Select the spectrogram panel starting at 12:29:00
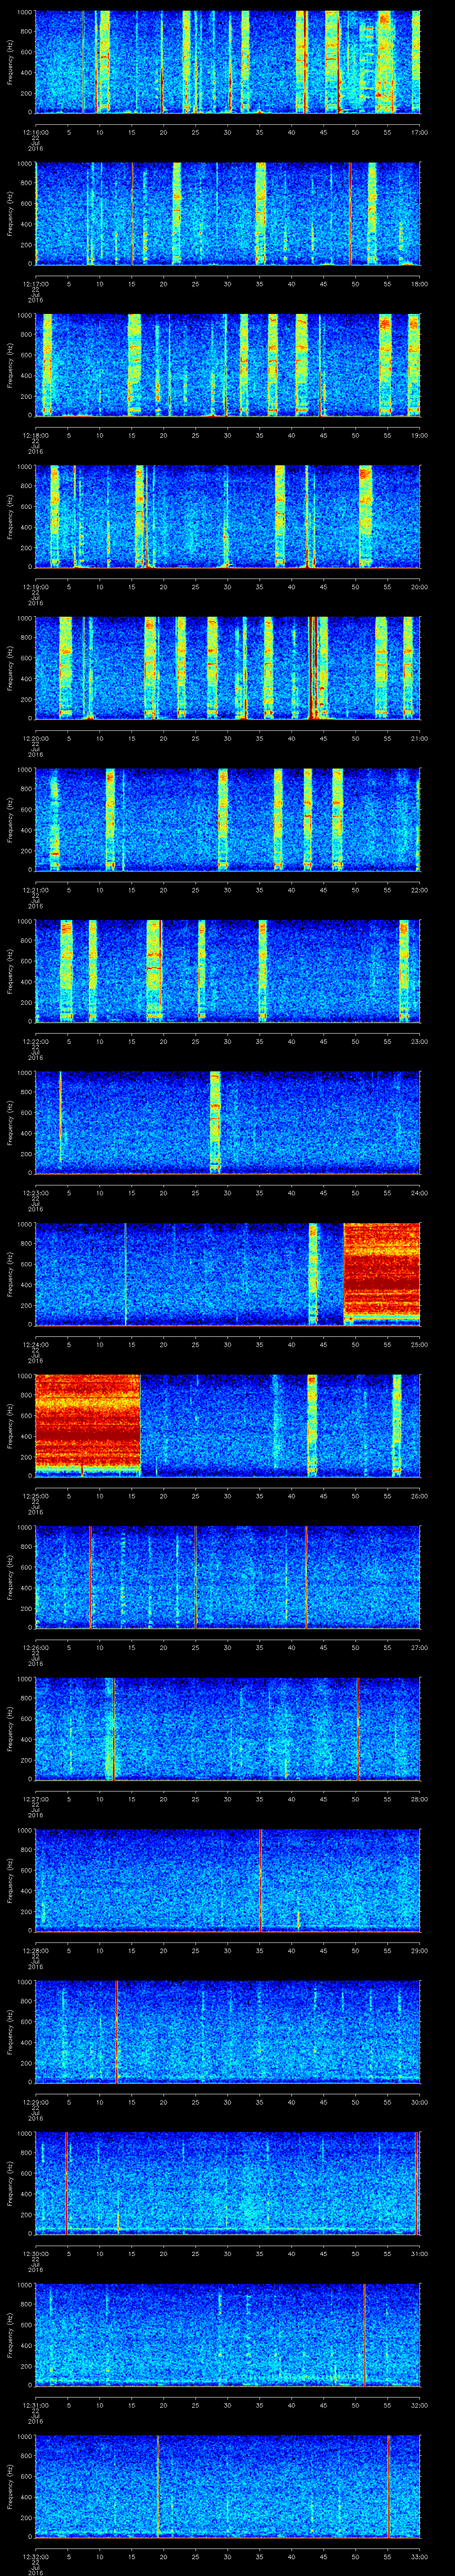The image size is (455, 2576). [228, 2032]
